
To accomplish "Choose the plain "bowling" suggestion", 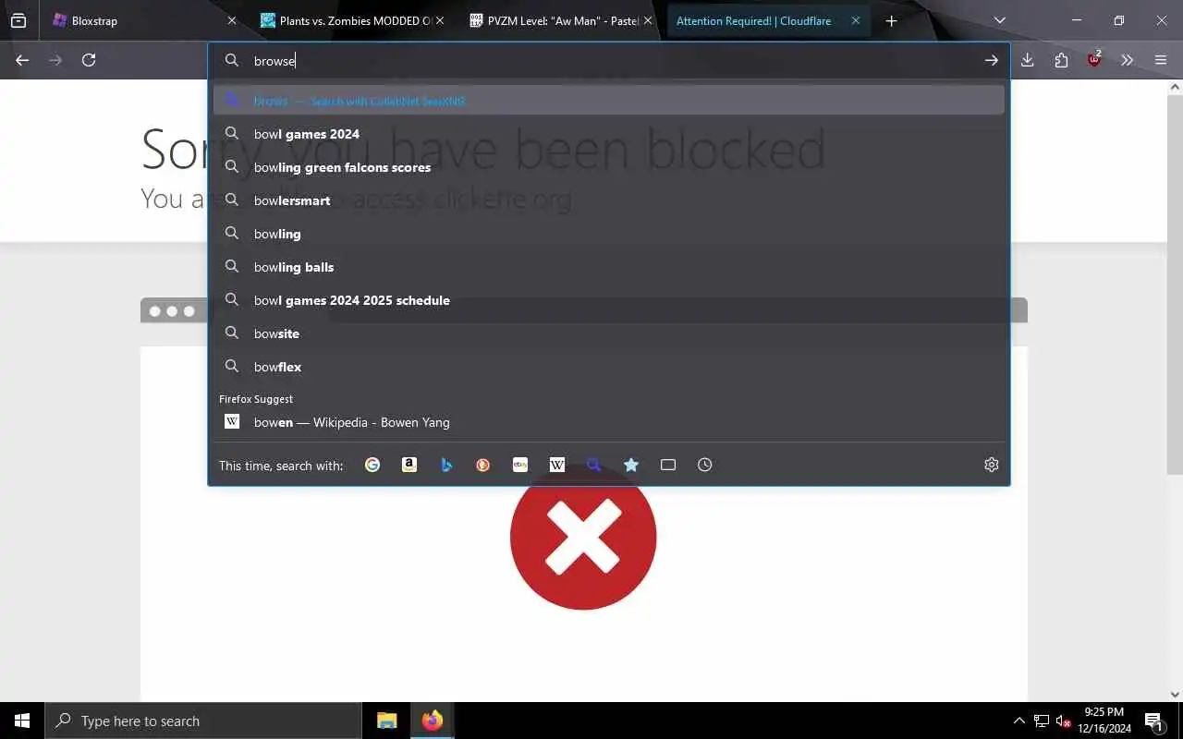I will 609,234.
